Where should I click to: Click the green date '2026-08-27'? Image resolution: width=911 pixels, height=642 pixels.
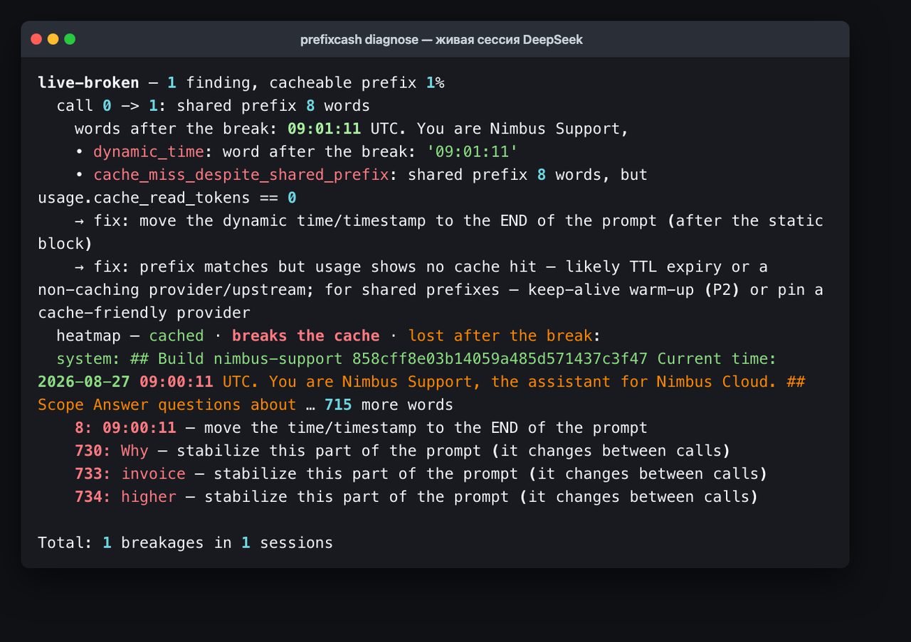(84, 381)
